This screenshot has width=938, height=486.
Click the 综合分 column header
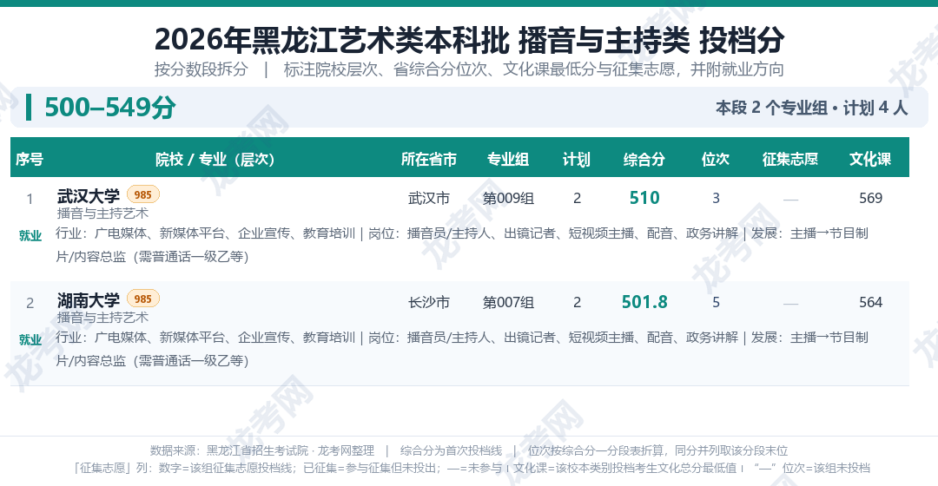(x=644, y=159)
